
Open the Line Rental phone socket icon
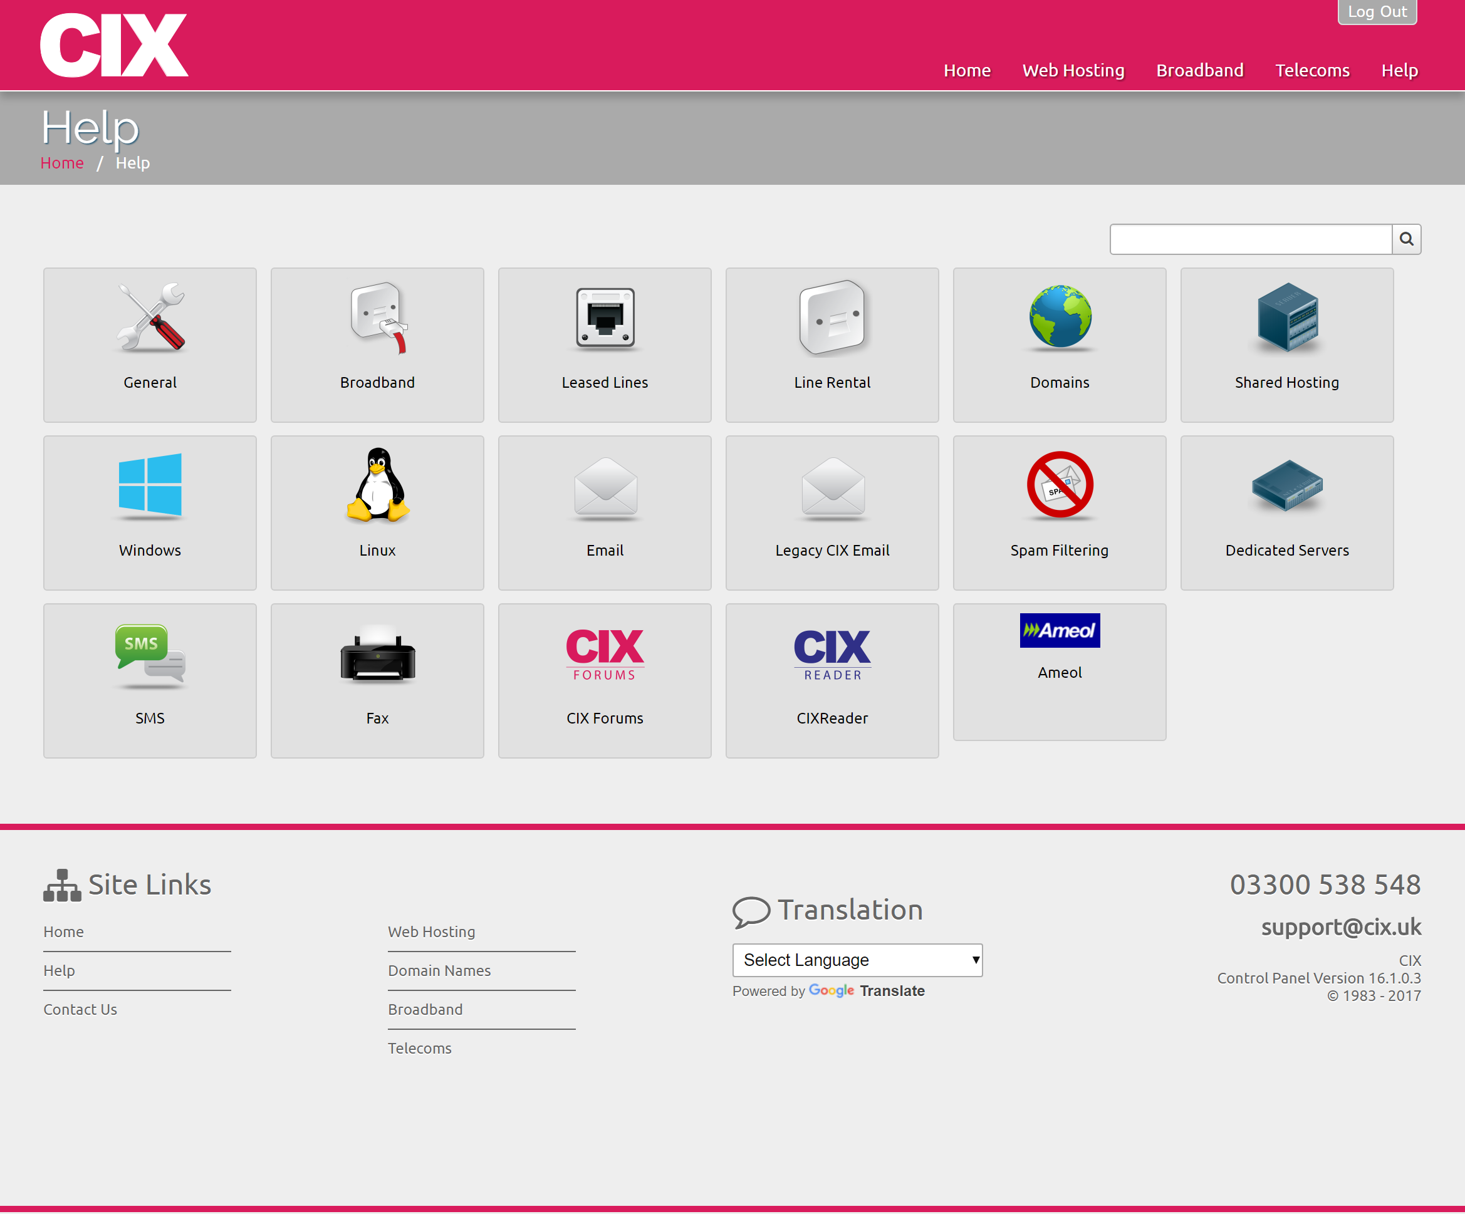(832, 317)
